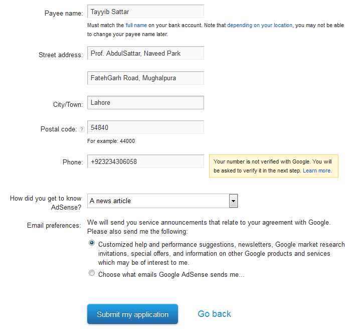The height and width of the screenshot is (331, 356).
Task: Go back to the previous step
Action: [214, 314]
